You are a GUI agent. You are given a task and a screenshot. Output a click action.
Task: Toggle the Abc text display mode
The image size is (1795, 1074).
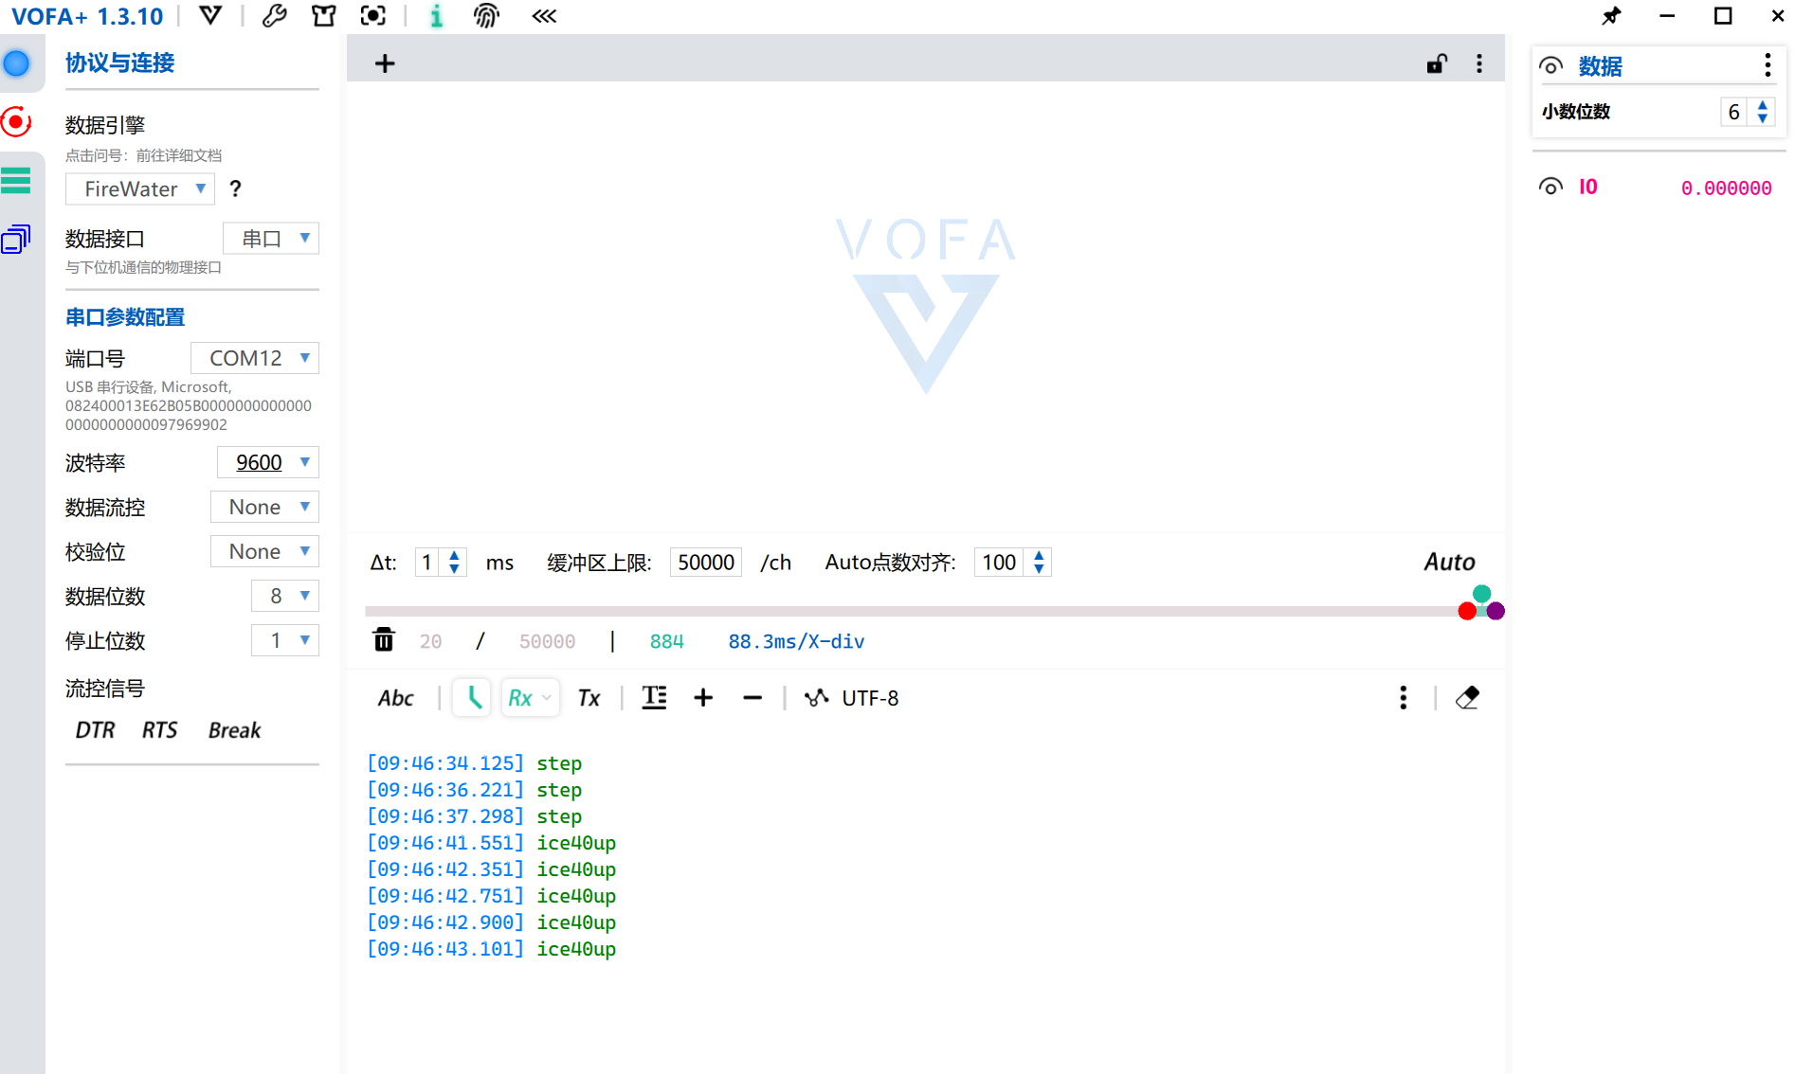pyautogui.click(x=396, y=698)
